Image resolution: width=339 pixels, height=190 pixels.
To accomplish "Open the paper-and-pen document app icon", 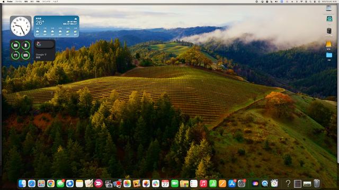I will pos(89,184).
